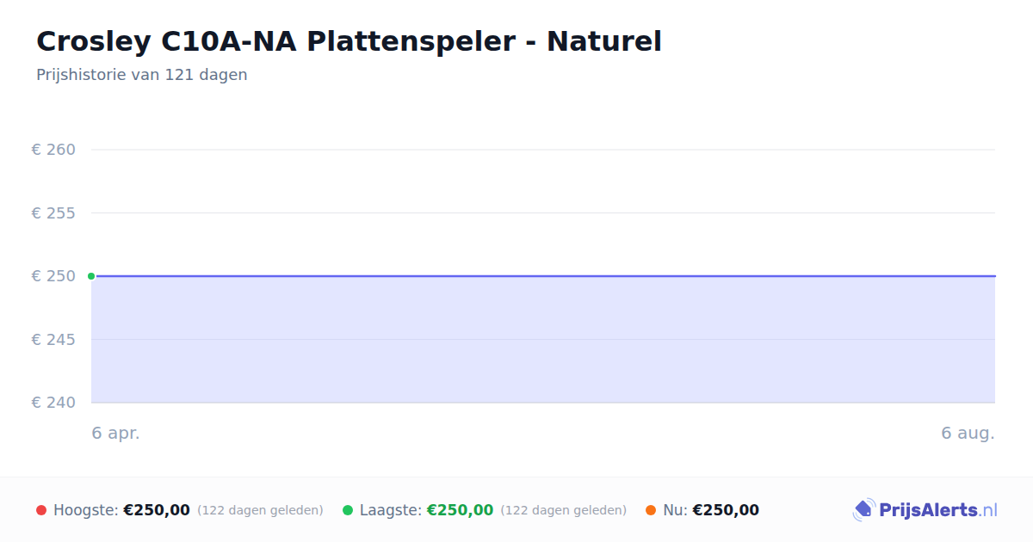1033x542 pixels.
Task: Click the highest price €250,00 value
Action: click(x=157, y=510)
